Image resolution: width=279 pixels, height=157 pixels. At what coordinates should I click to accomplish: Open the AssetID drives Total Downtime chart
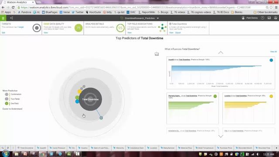[x=221, y=73]
